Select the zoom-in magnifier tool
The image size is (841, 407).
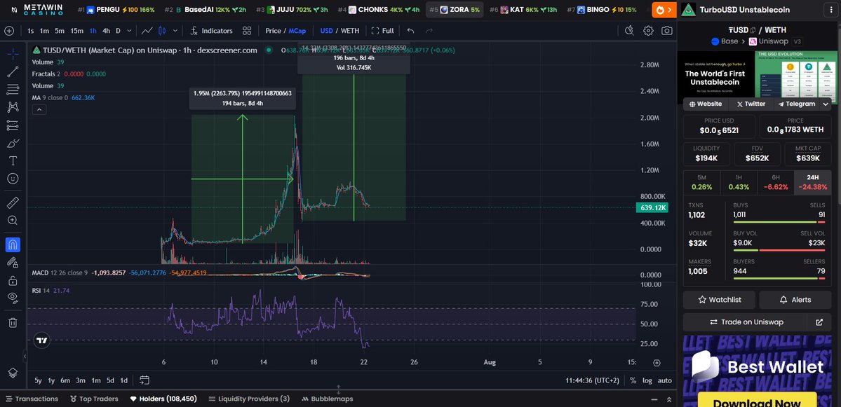[x=13, y=220]
